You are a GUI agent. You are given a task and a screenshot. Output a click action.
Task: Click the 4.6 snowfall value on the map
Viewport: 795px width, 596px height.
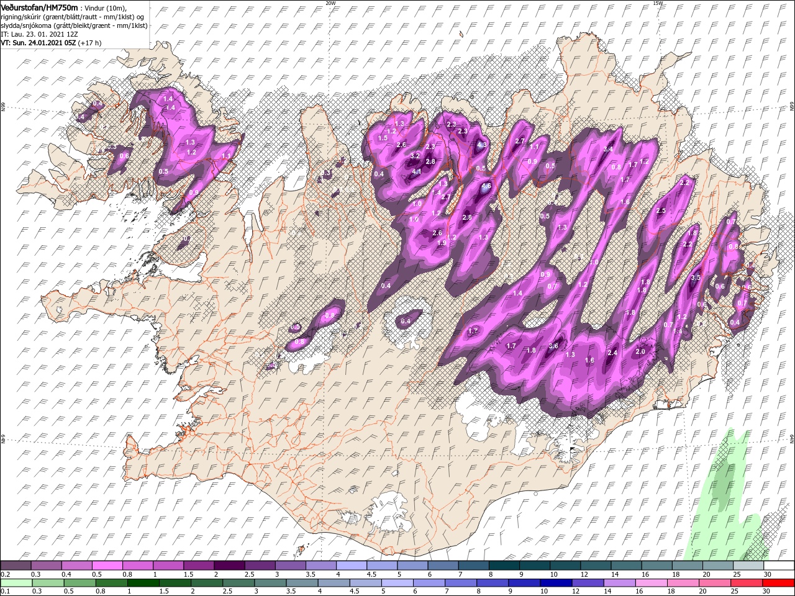click(x=486, y=186)
